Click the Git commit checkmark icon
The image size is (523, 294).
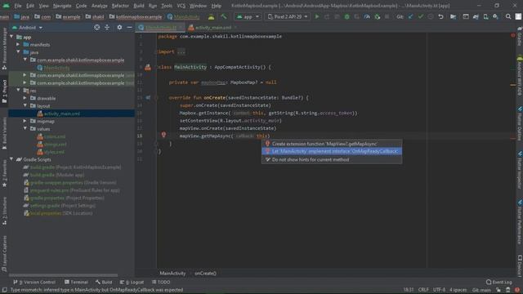point(421,16)
